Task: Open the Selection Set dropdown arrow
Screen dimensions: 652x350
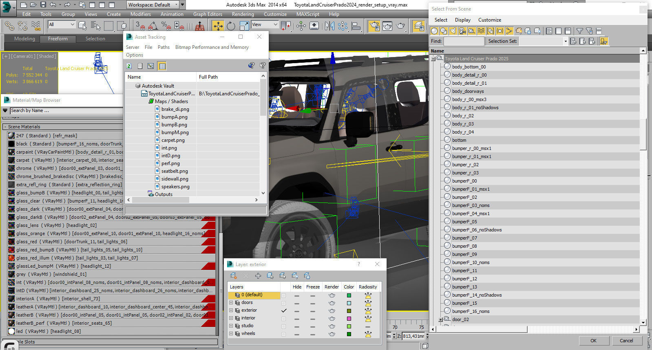Action: 565,41
